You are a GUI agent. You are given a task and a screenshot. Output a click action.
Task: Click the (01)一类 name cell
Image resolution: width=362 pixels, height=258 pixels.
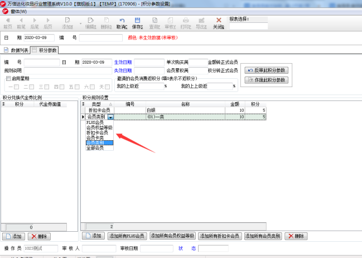click(185, 117)
